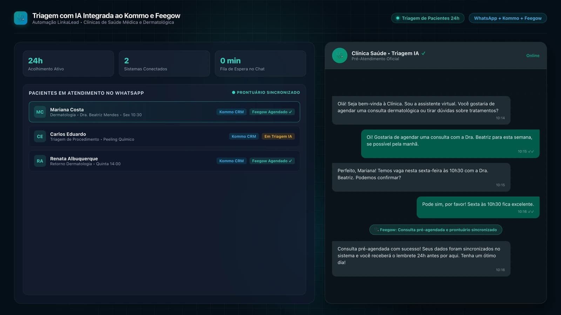This screenshot has height=315, width=561.
Task: Click the 'Oi! Gostaria de agendar' message bubble
Action: [x=450, y=144]
